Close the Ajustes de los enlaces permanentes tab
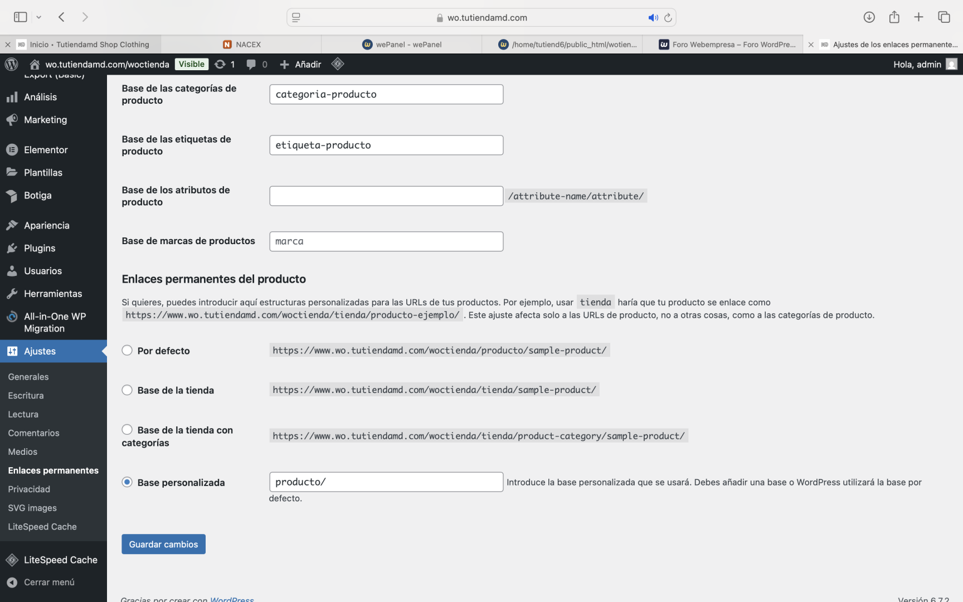The height and width of the screenshot is (602, 963). tap(811, 45)
